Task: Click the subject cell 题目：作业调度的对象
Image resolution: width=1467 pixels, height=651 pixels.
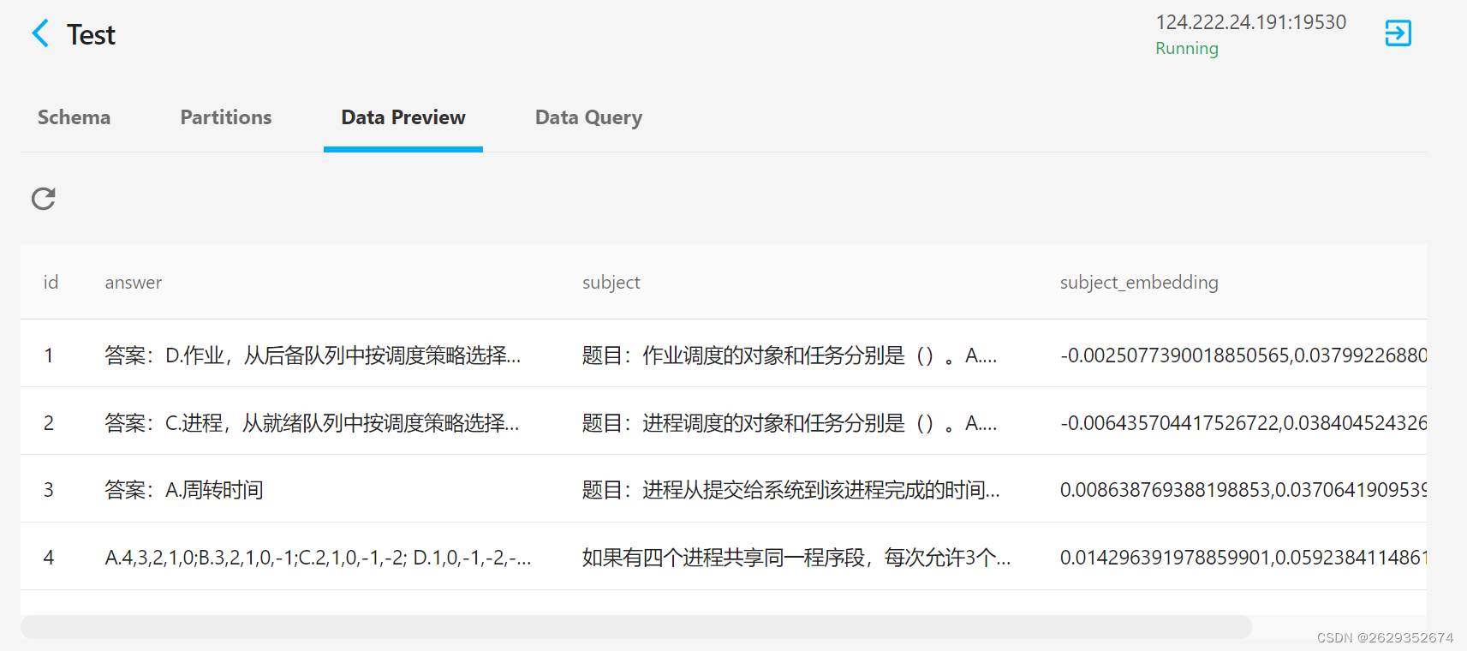Action: pos(790,355)
